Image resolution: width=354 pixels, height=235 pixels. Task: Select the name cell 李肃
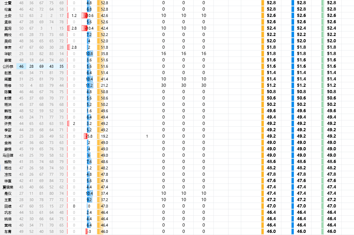(x=8, y=48)
